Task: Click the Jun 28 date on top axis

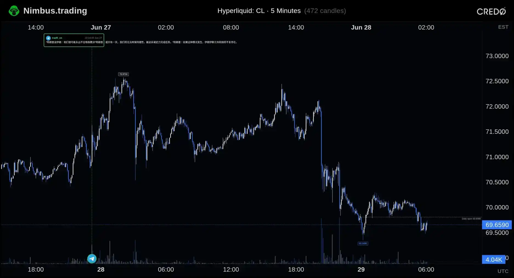Action: (x=361, y=27)
